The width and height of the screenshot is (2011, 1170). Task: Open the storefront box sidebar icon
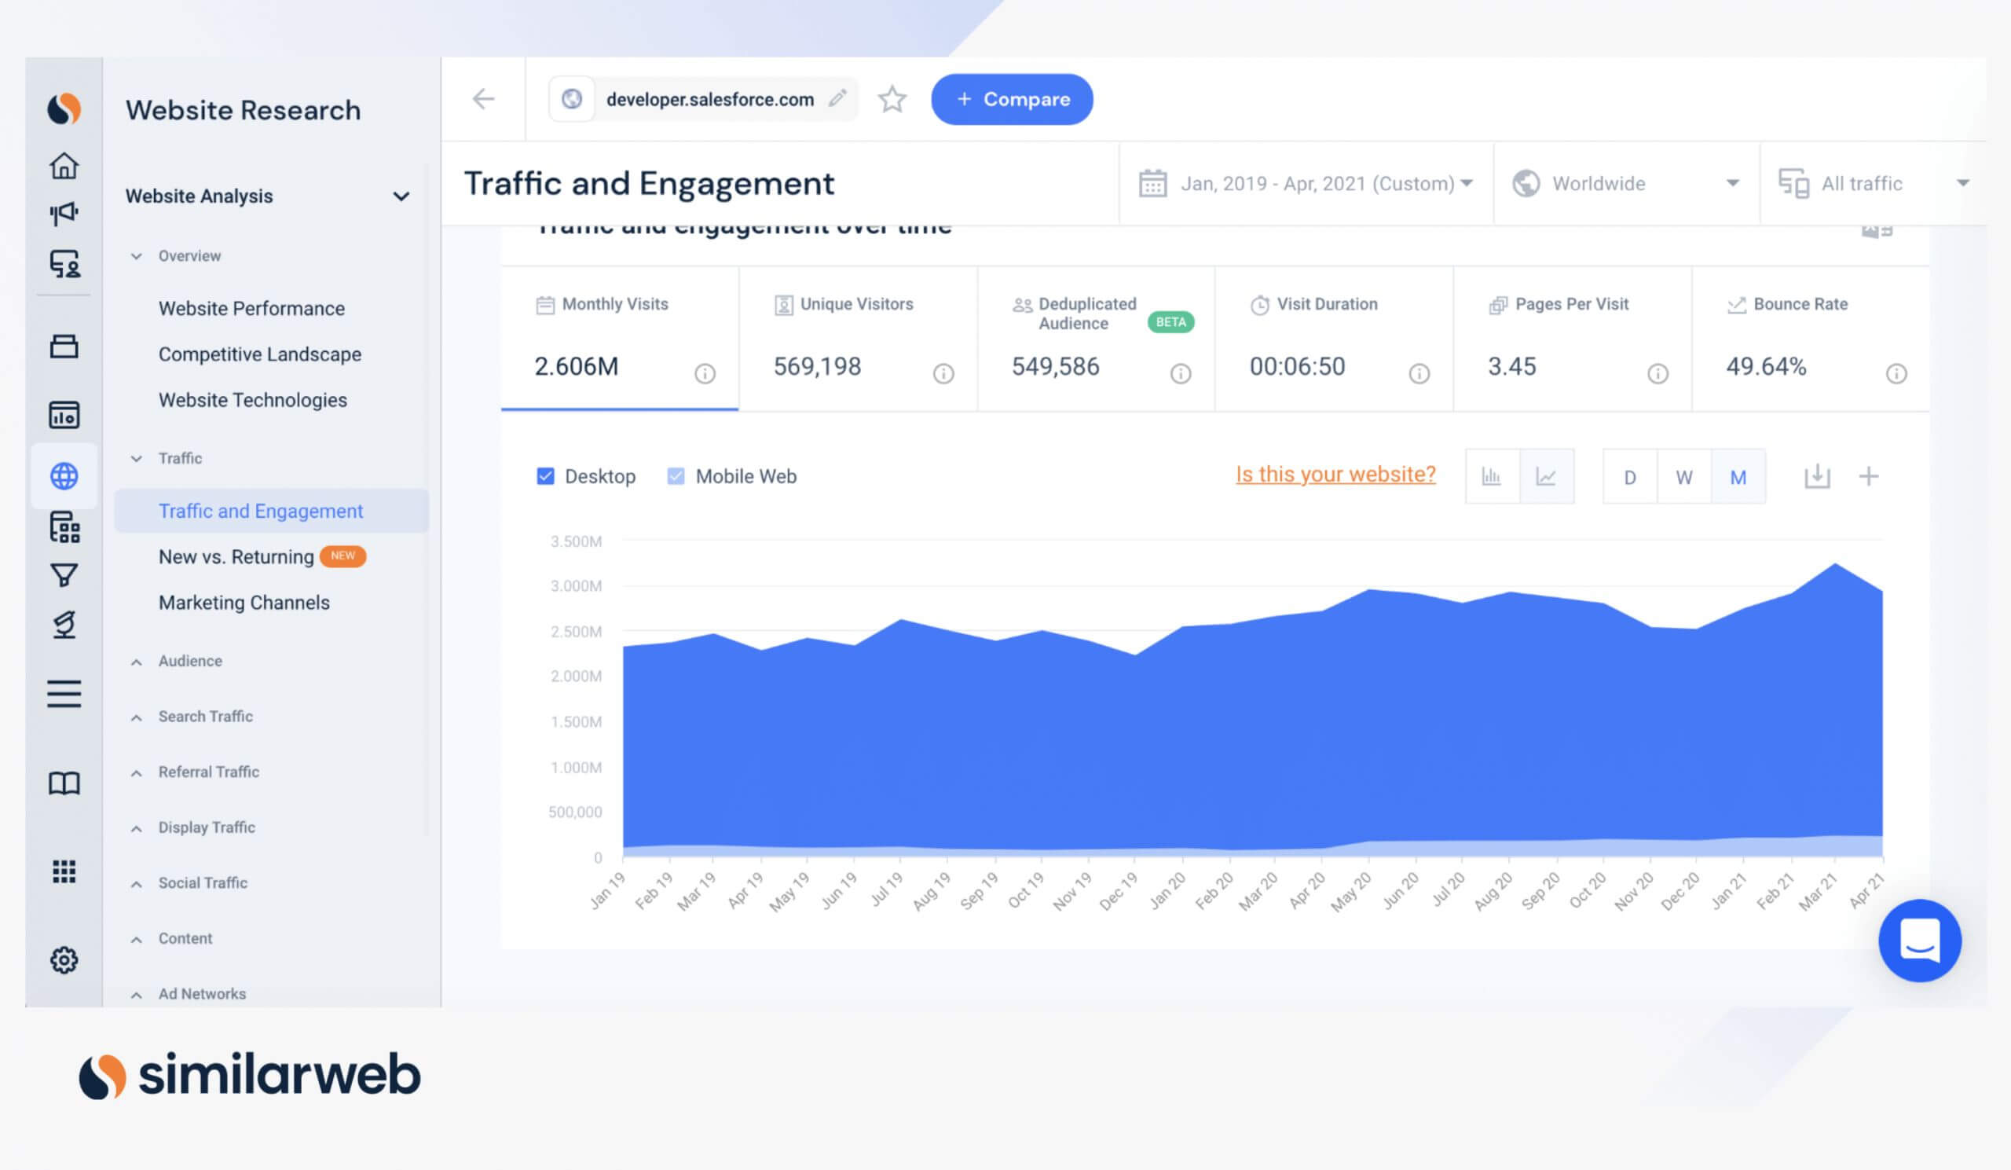coord(64,347)
